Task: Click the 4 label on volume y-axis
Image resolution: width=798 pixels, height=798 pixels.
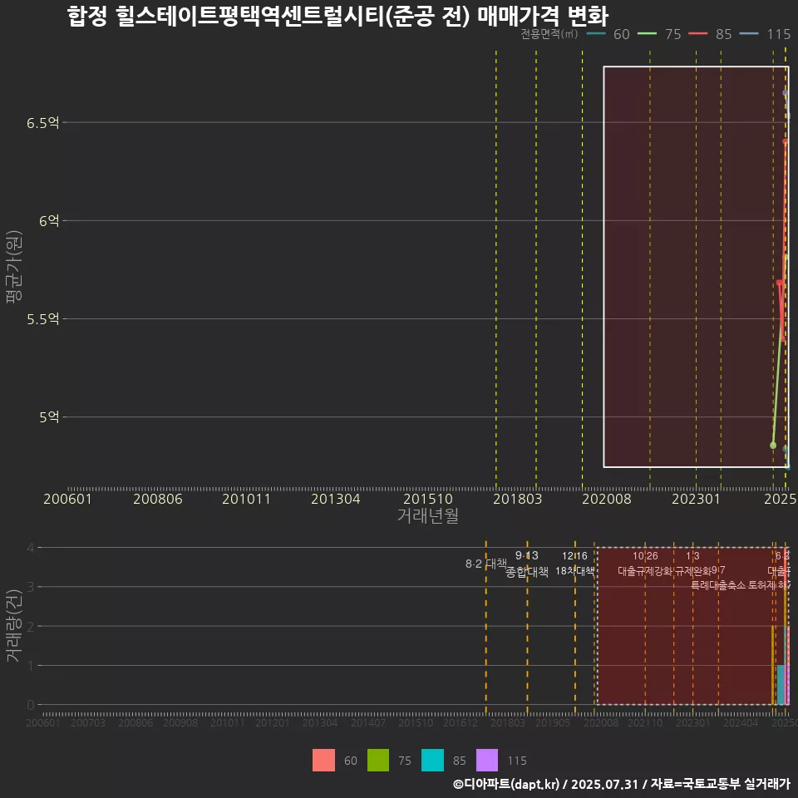Action: coord(31,548)
